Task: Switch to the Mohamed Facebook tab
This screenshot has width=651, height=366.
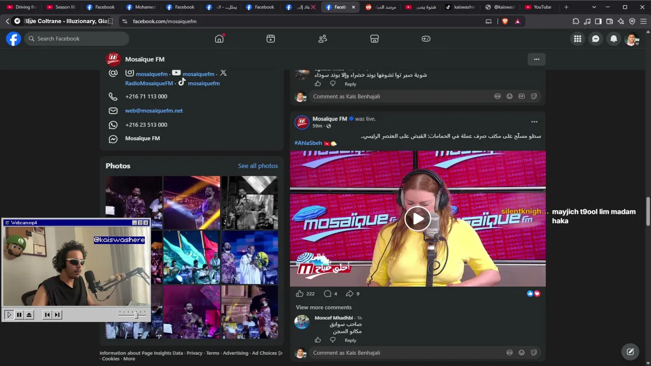Action: (x=141, y=7)
